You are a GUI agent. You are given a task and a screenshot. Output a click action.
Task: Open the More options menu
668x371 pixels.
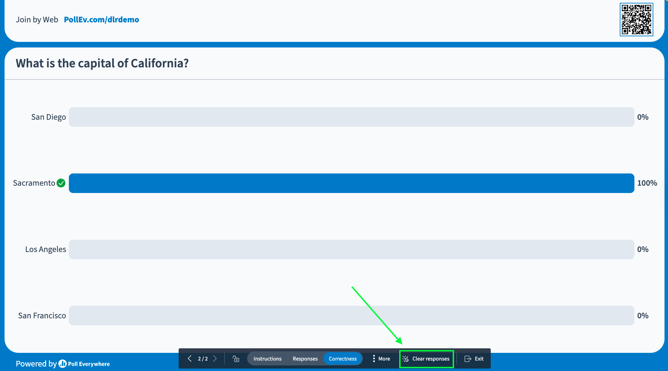tap(381, 358)
